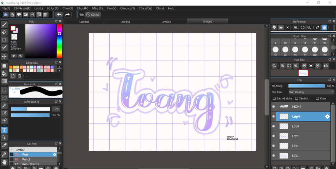
Task: Adjust the brush size slider showing 20
Action: (x=31, y=109)
